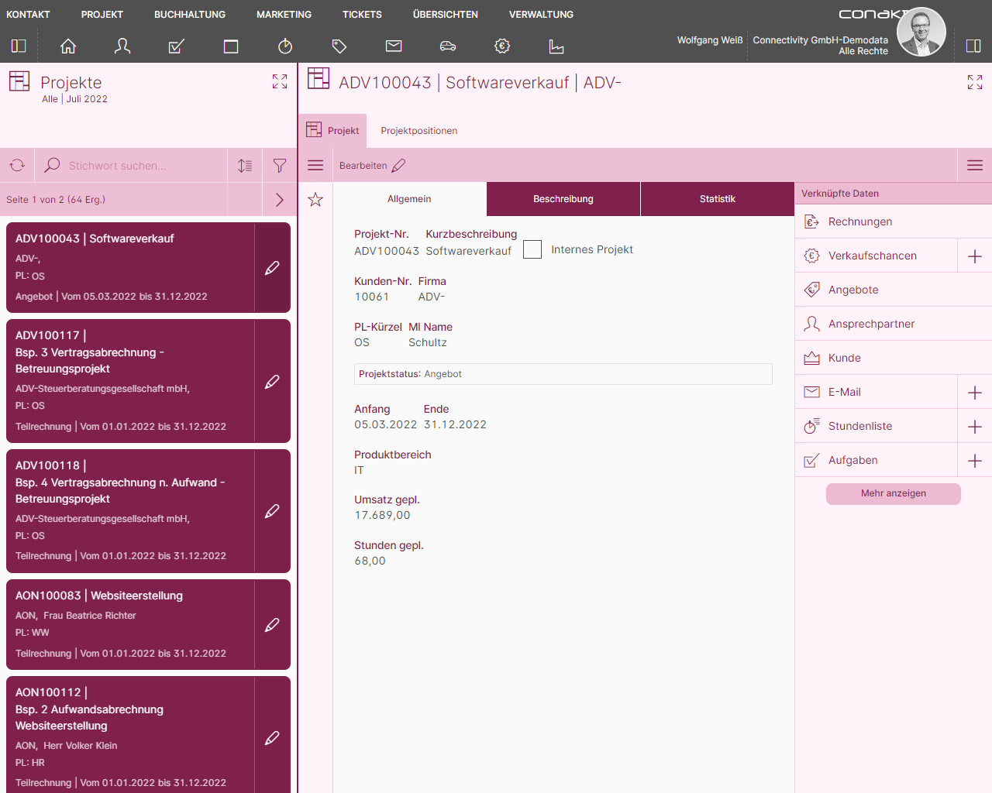992x793 pixels.
Task: Tick the Internes Projekt checkbox
Action: point(532,249)
